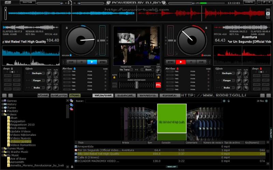
Task: Click the lock icon above right turntable
Action: click(206, 28)
